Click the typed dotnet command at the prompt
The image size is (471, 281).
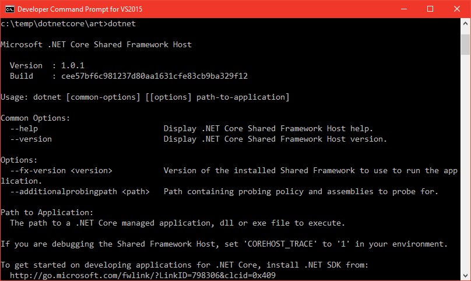coord(122,23)
